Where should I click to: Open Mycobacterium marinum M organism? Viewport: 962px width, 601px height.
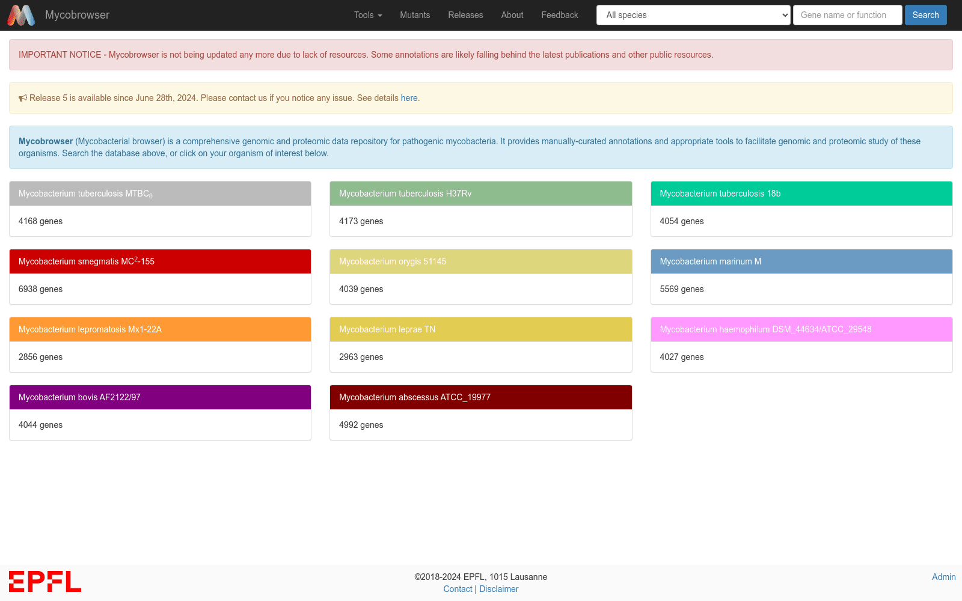(801, 261)
